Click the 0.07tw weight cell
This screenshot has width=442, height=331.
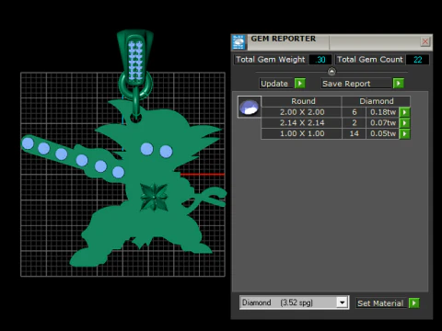[383, 123]
